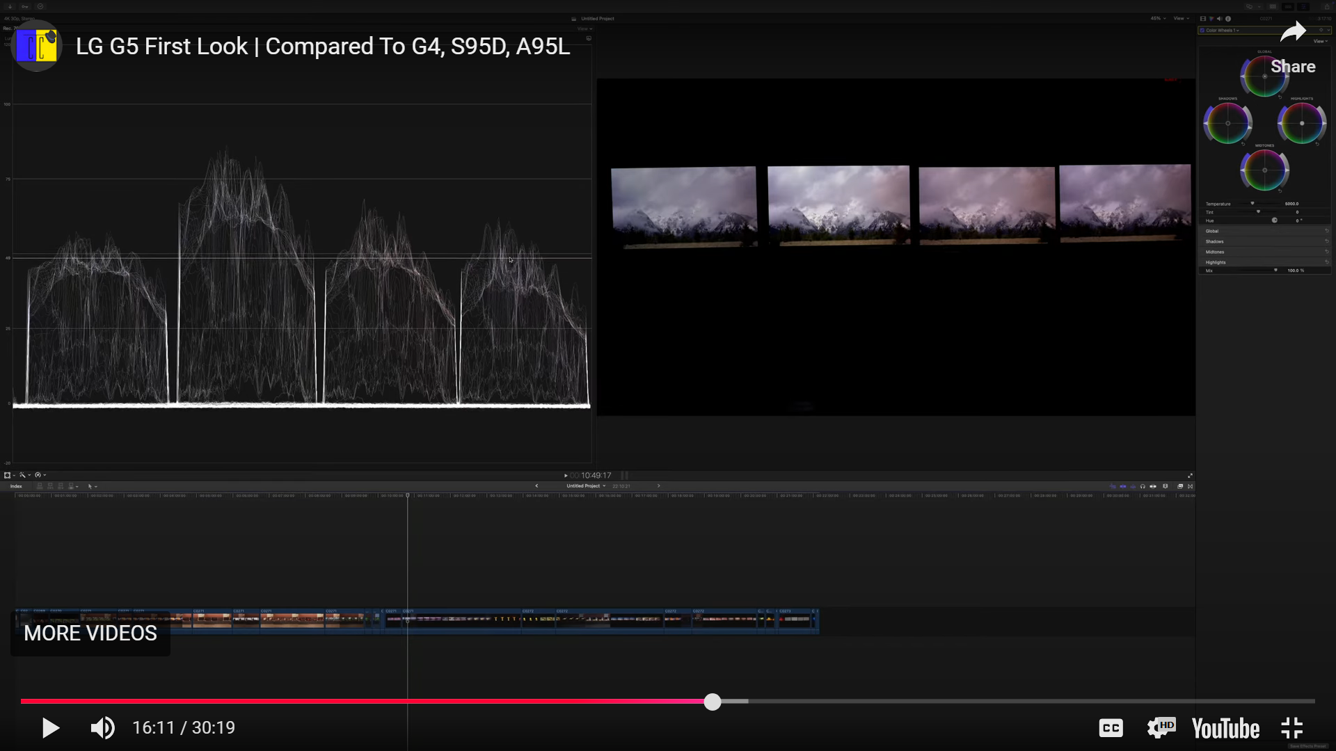Open the Color Wheels 1 dropdown

tap(1237, 31)
